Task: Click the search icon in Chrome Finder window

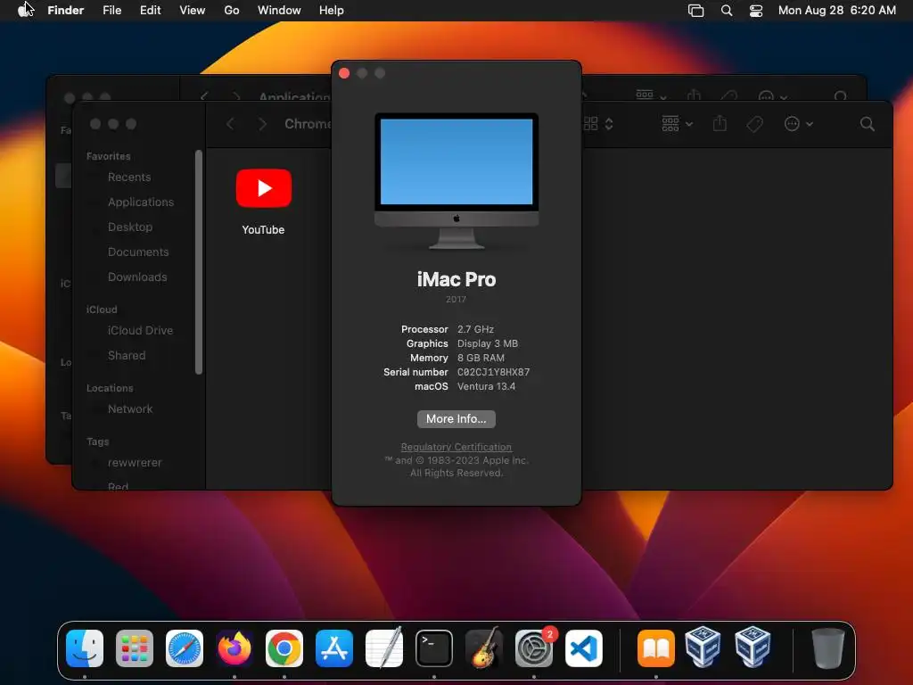Action: [867, 123]
